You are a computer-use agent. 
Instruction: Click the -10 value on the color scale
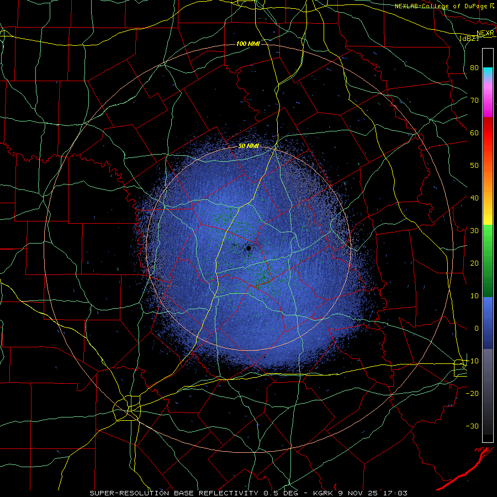[x=472, y=361]
